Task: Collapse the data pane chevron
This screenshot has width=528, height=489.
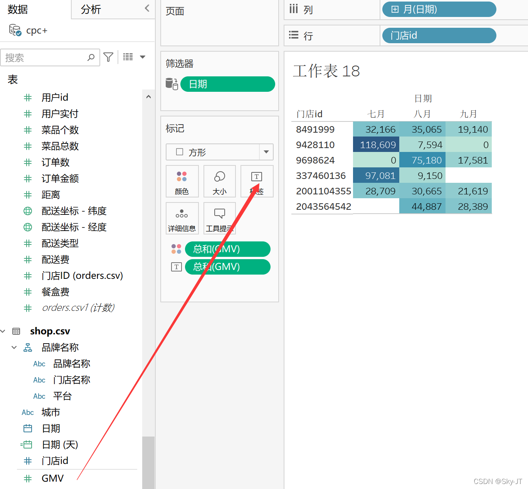Action: tap(147, 8)
